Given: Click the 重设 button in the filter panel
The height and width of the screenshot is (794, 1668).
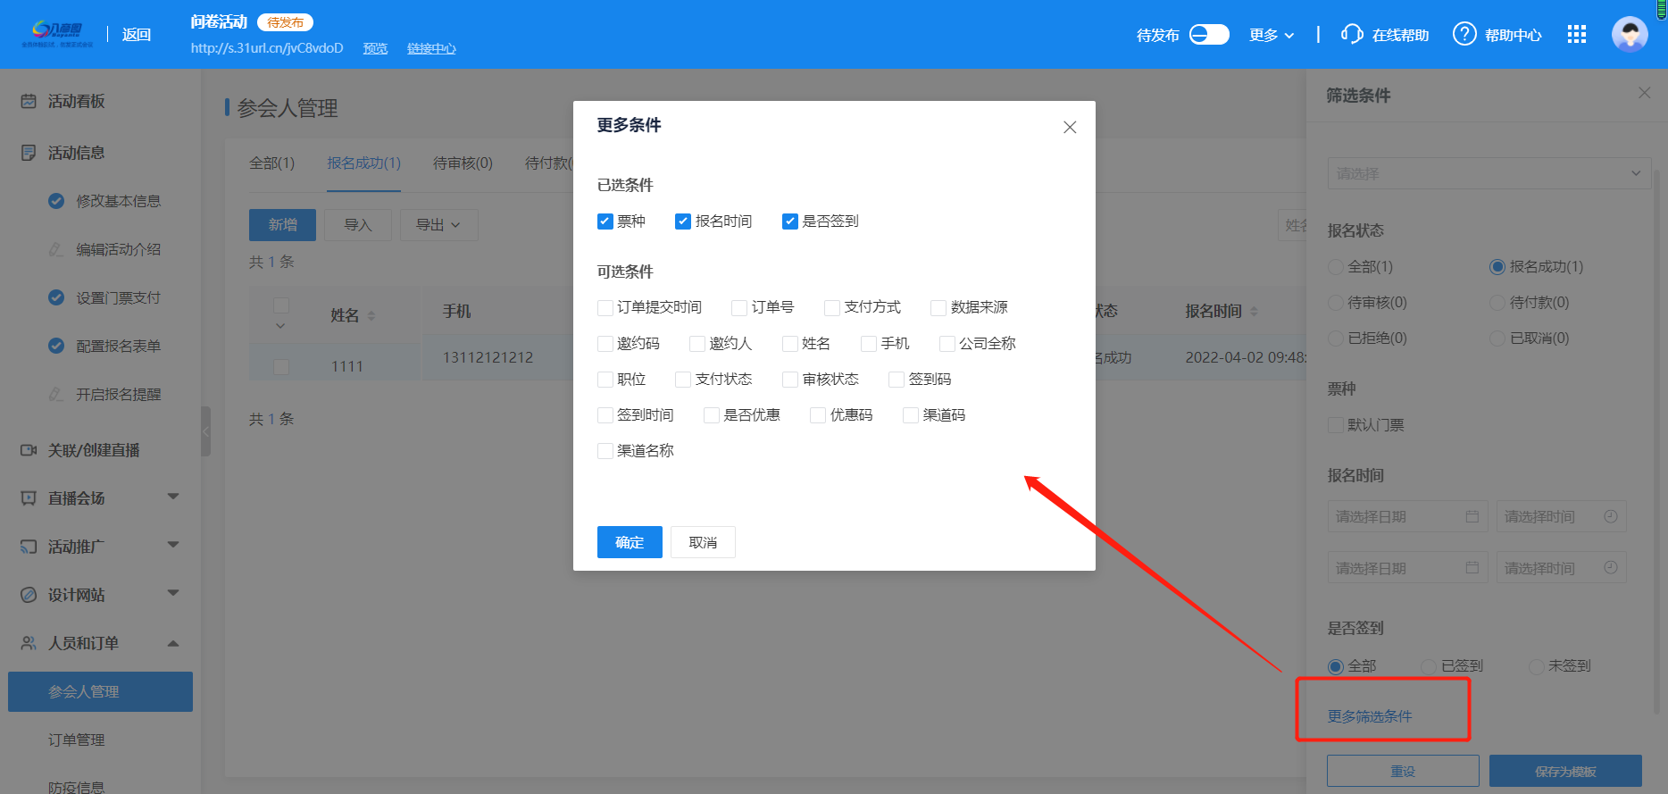Looking at the screenshot, I should tap(1403, 771).
